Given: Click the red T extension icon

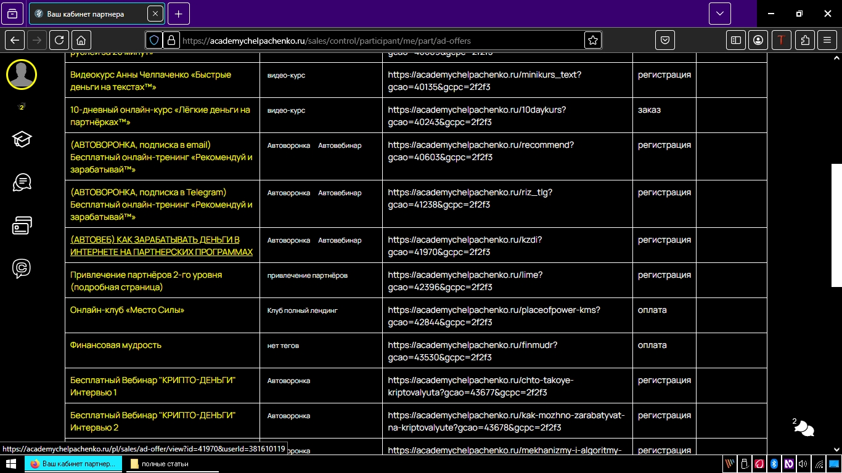Looking at the screenshot, I should (x=782, y=40).
